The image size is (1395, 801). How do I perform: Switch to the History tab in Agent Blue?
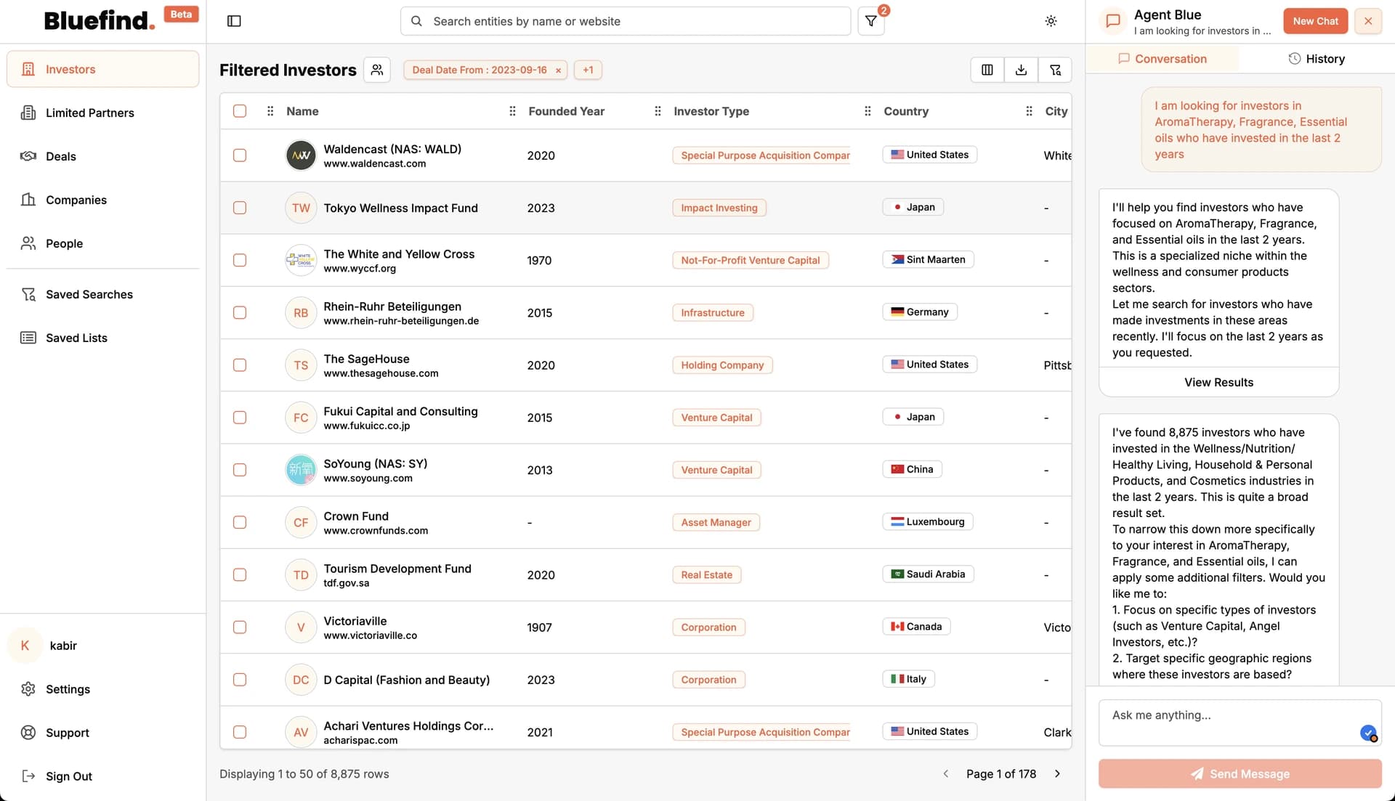1317,59
